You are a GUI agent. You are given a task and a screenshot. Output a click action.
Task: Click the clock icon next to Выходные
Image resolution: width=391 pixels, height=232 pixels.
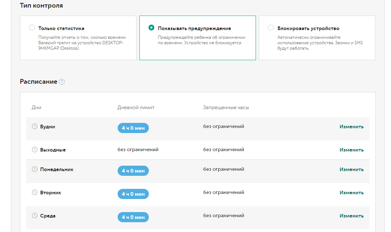[x=35, y=149]
